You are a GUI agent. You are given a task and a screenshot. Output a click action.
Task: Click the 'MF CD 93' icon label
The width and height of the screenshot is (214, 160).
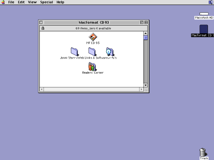(93, 43)
